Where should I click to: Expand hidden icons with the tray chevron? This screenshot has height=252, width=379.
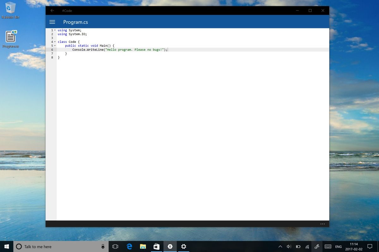[280, 247]
